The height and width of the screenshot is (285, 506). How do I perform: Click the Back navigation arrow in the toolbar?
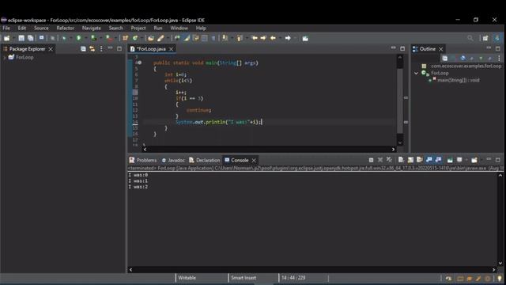click(x=273, y=39)
